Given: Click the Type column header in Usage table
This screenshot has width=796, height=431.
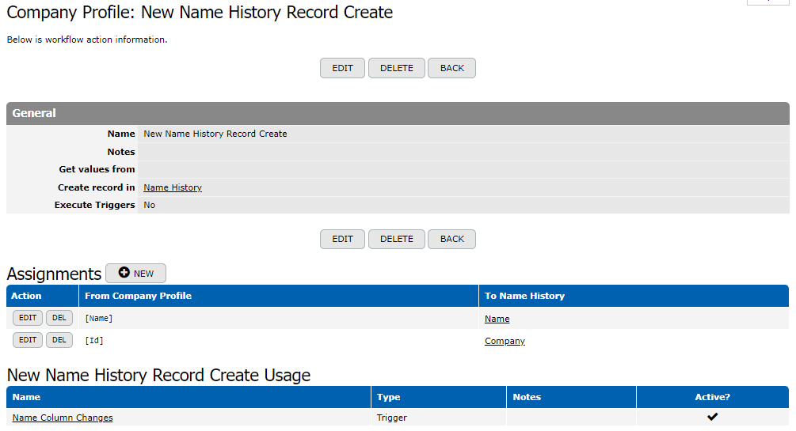Looking at the screenshot, I should (389, 397).
